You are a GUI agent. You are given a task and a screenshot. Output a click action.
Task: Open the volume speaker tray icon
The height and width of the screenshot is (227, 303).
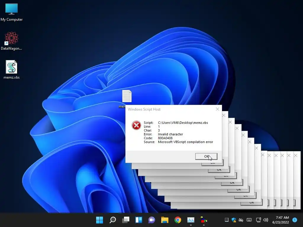click(266, 220)
